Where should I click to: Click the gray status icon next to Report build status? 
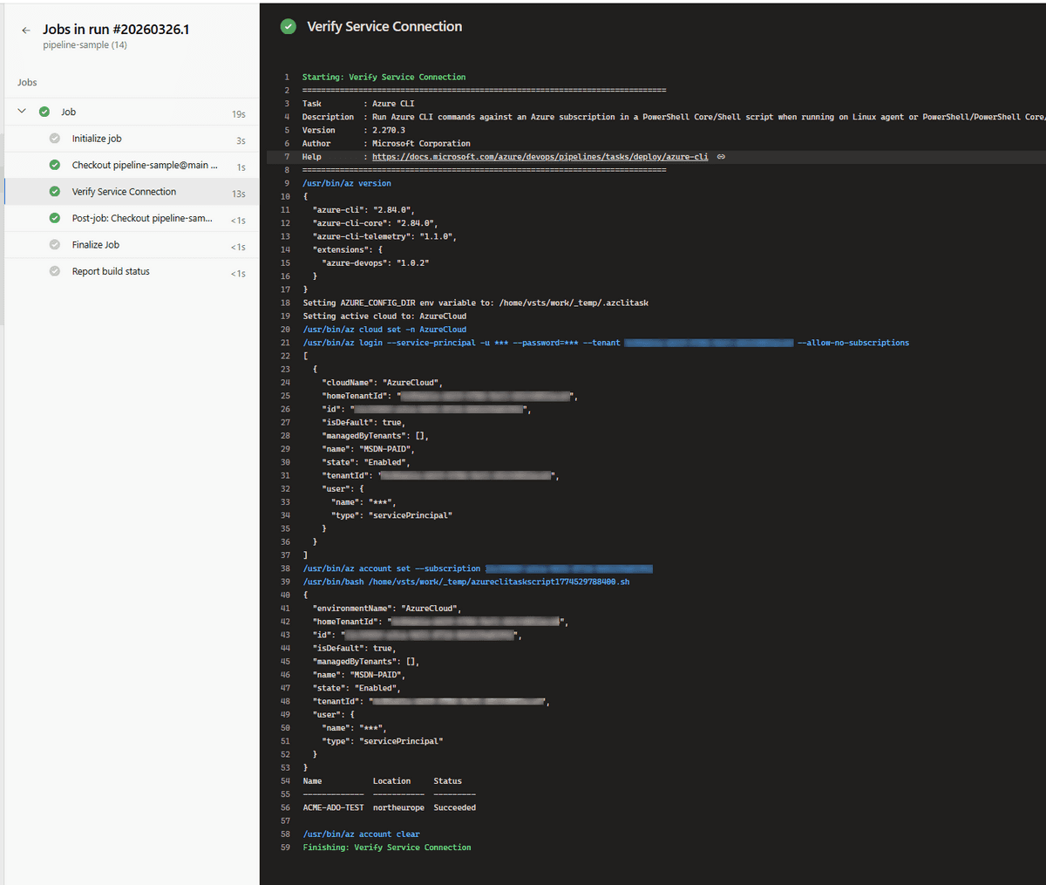coord(54,271)
